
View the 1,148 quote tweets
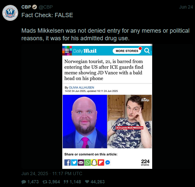[72, 182]
